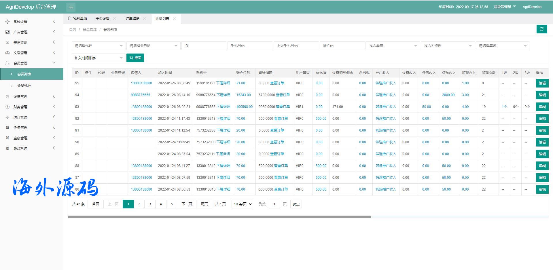Image resolution: width=553 pixels, height=270 pixels.
Task: Open the 10 条/页 page size selector
Action: 242,204
